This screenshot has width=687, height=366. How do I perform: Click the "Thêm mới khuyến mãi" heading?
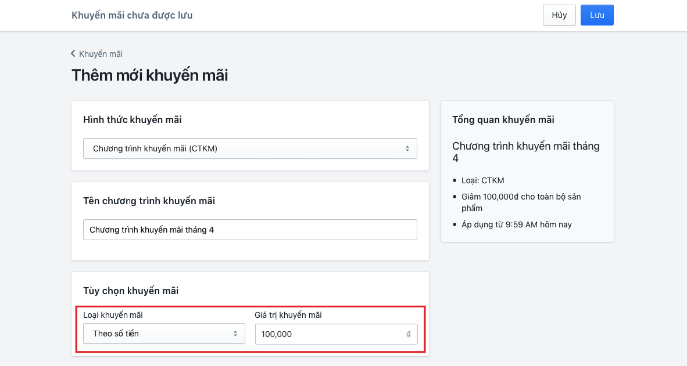click(149, 75)
